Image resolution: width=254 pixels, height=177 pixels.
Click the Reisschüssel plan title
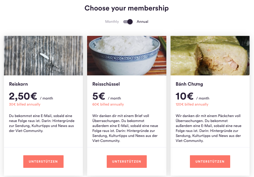(x=106, y=84)
